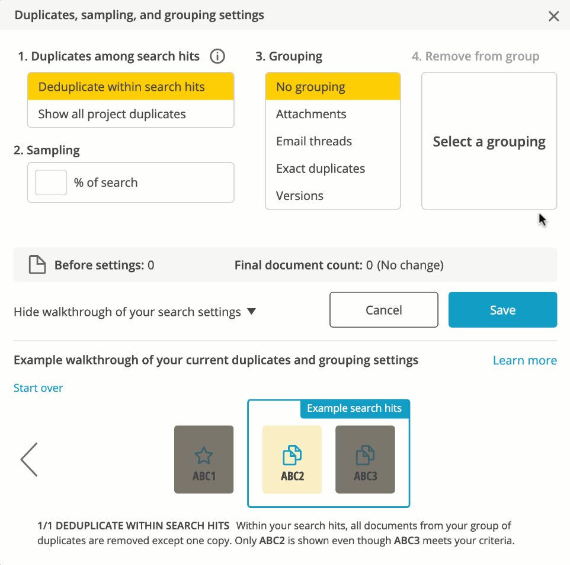Focus the sampling percent input box
The height and width of the screenshot is (565, 570).
point(51,182)
